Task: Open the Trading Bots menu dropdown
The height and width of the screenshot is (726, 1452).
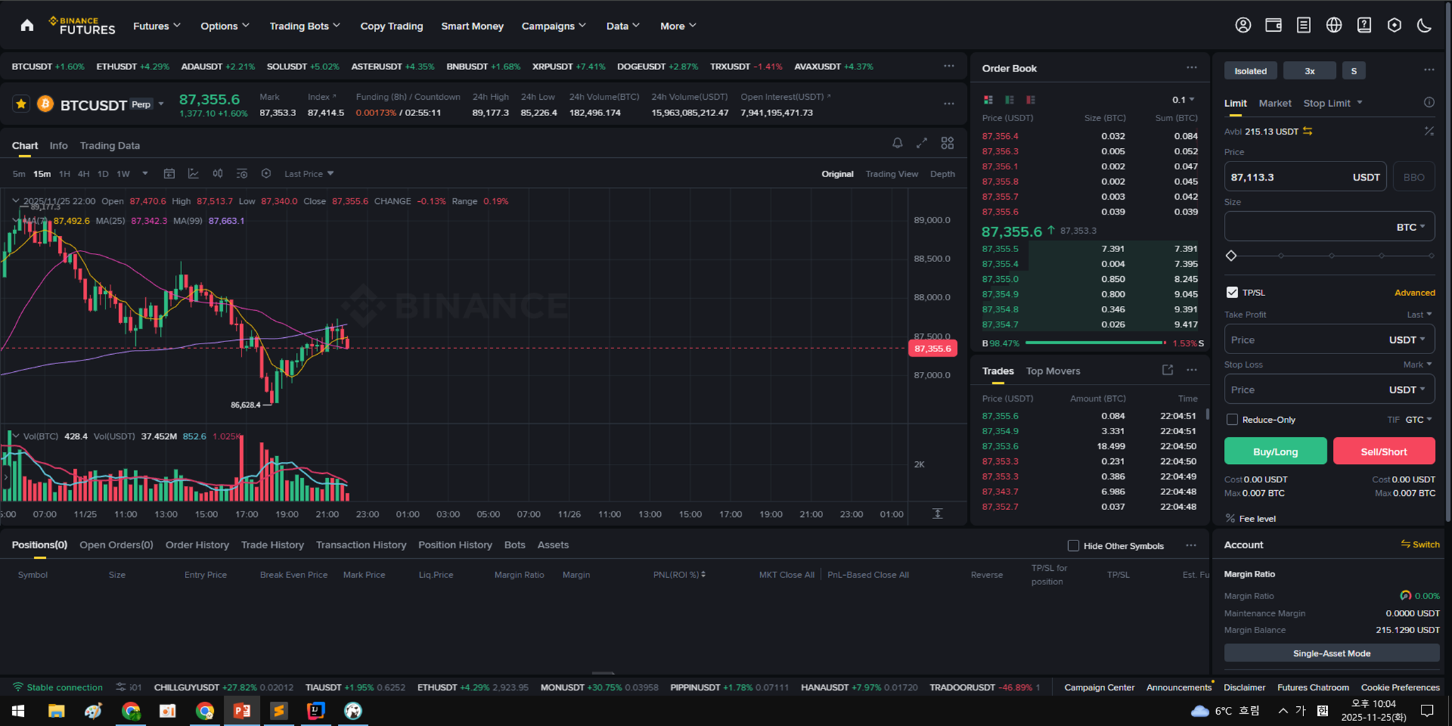Action: (305, 25)
